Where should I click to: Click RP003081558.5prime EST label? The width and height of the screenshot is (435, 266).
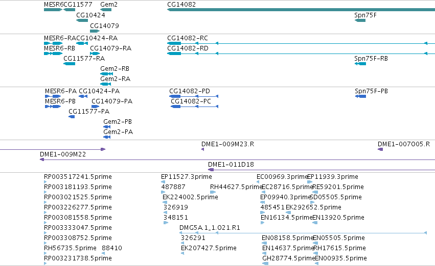pyautogui.click(x=78, y=218)
